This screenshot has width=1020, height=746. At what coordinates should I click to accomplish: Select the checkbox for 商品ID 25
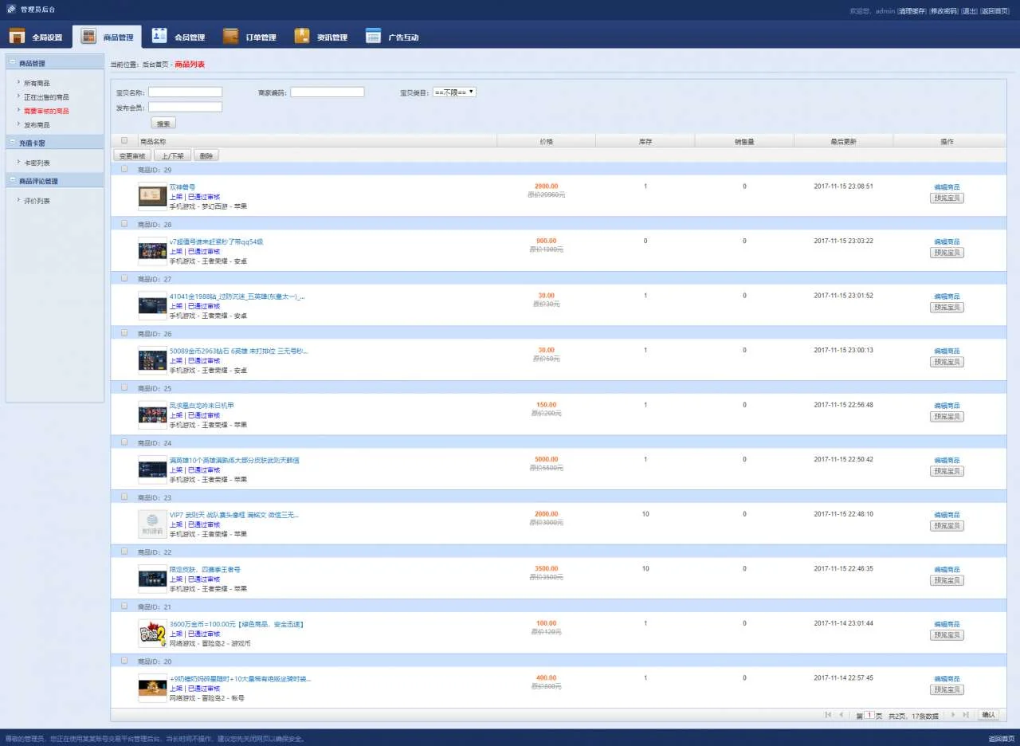(x=124, y=387)
